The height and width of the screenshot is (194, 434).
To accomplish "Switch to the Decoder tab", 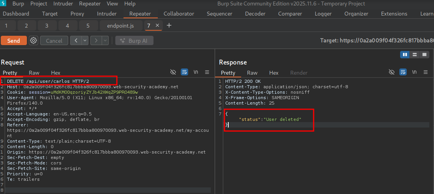I will (255, 14).
